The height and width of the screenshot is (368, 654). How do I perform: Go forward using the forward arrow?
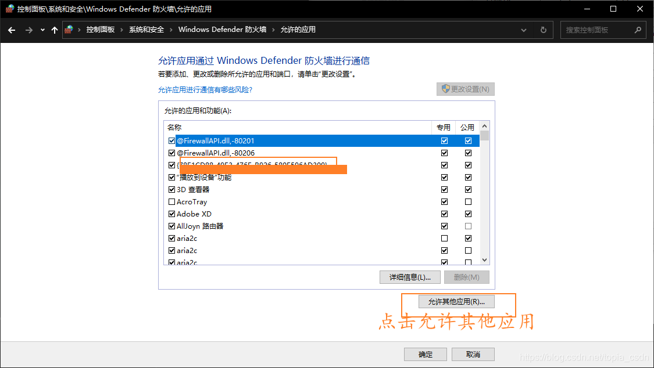pyautogui.click(x=29, y=30)
